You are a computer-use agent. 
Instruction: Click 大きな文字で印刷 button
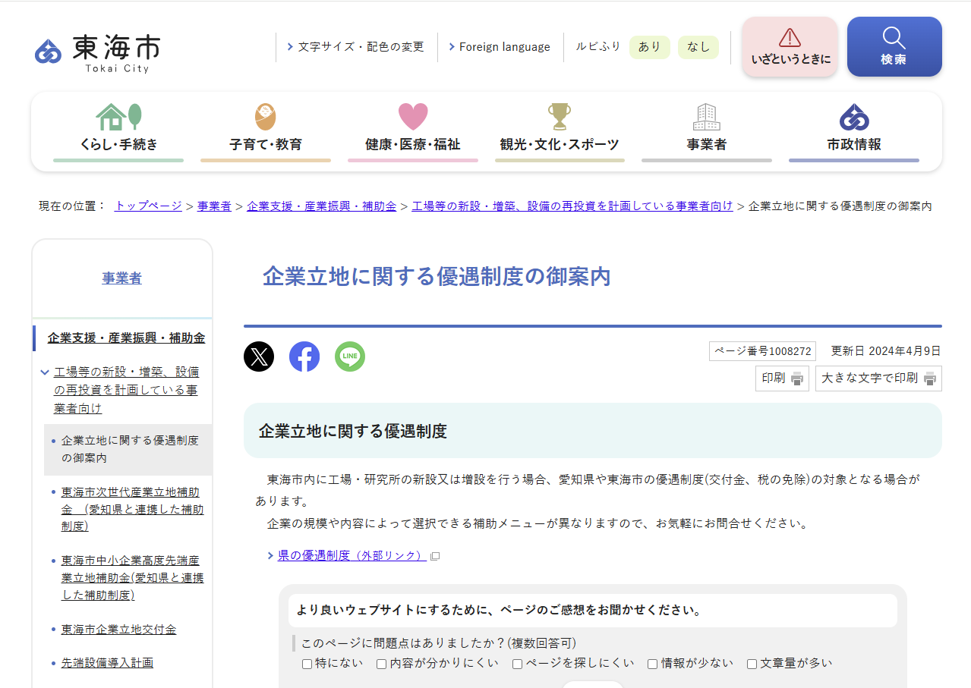[x=878, y=379]
